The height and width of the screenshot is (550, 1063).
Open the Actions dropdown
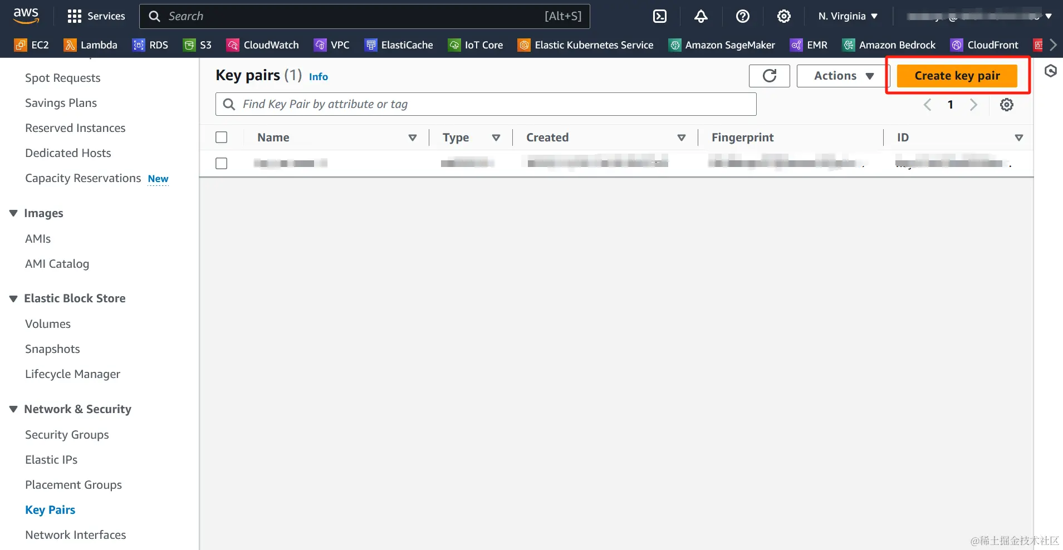coord(844,76)
